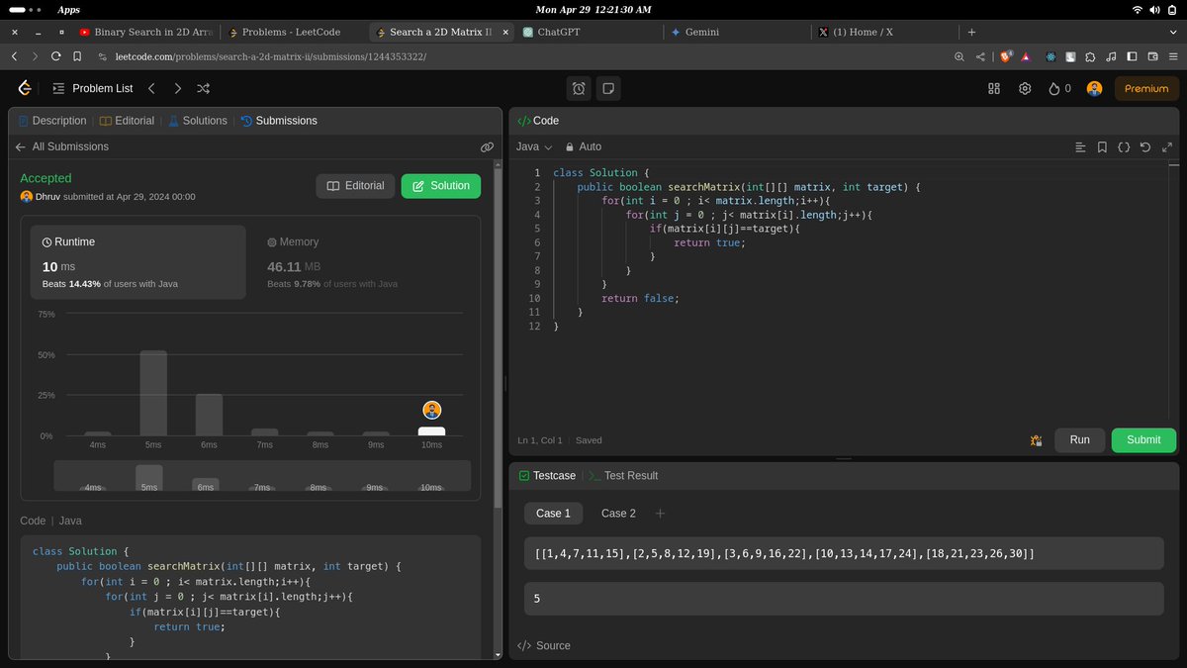The height and width of the screenshot is (668, 1187).
Task: Click the share icon in address bar
Action: pyautogui.click(x=980, y=57)
